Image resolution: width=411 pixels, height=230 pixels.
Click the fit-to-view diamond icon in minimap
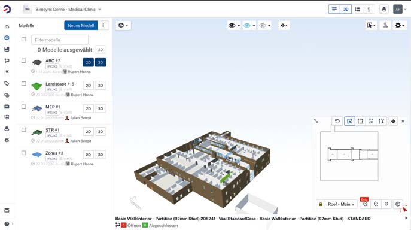393,122
